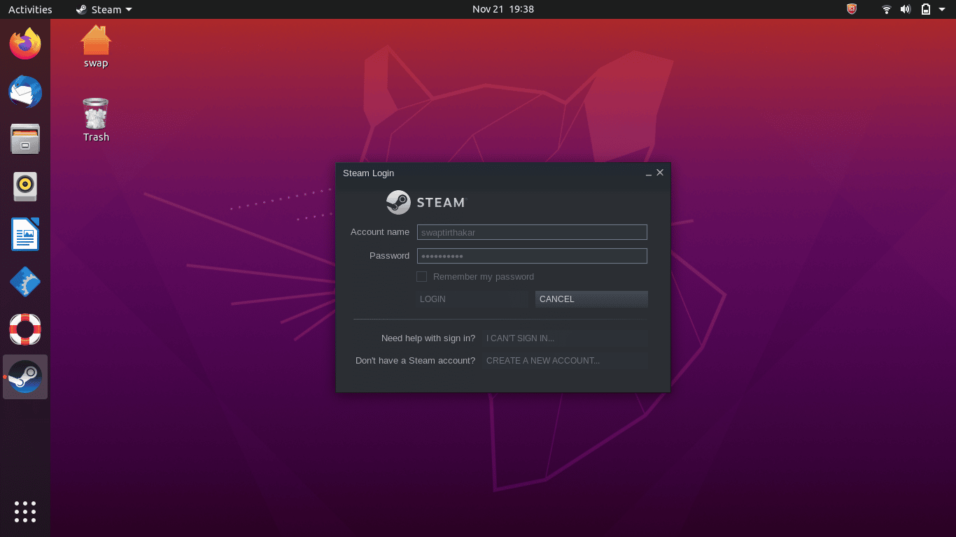The width and height of the screenshot is (956, 537).
Task: Enable Remember my password checkbox
Action: (421, 276)
